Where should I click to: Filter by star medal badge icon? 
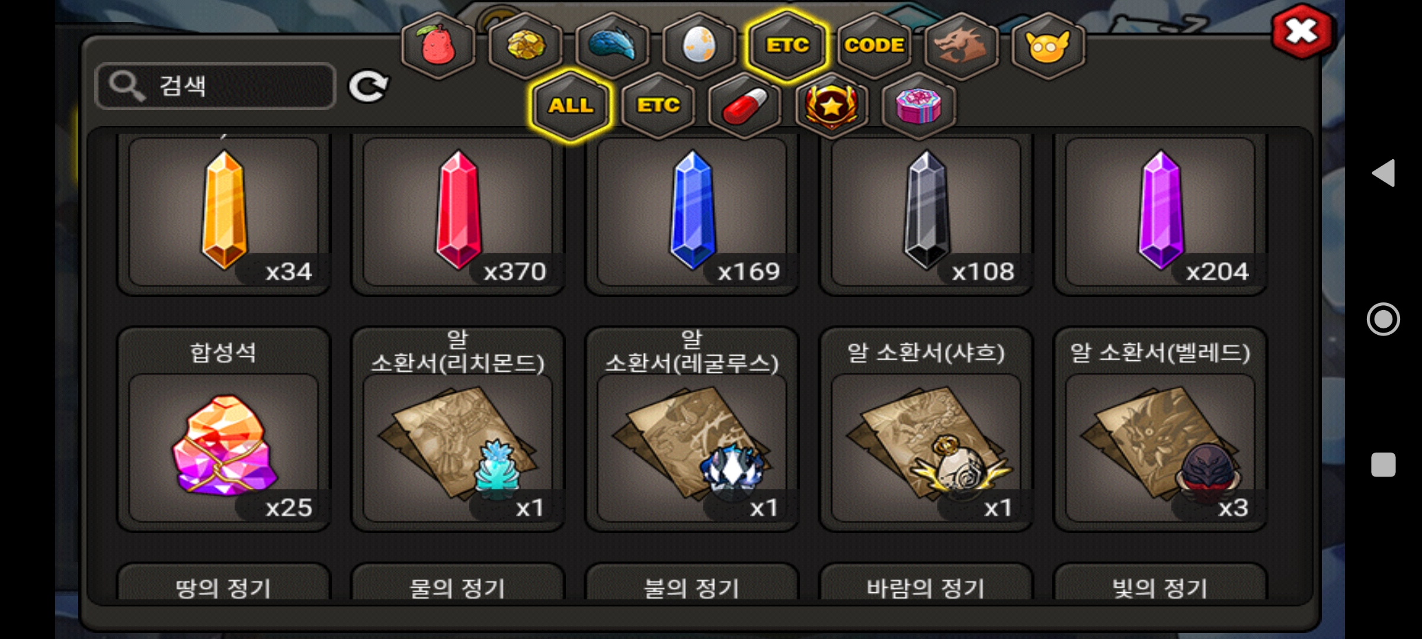[831, 105]
